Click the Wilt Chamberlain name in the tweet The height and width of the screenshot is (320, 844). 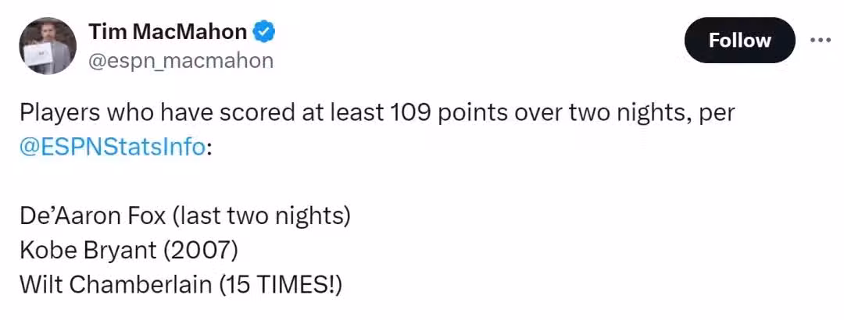point(115,285)
